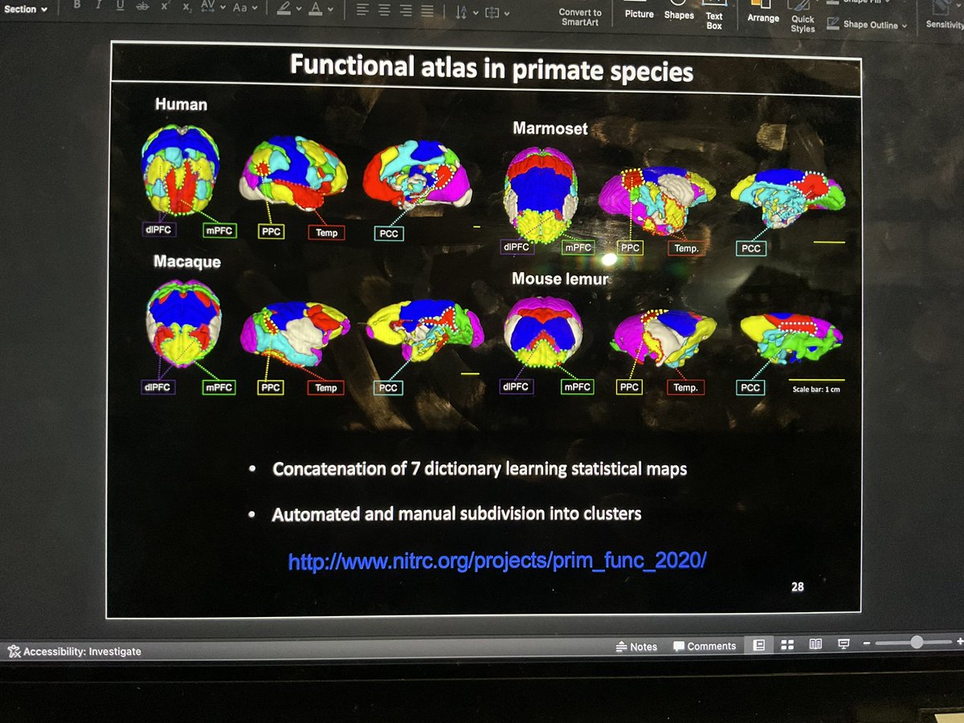Toggle italic formatting

pos(99,5)
